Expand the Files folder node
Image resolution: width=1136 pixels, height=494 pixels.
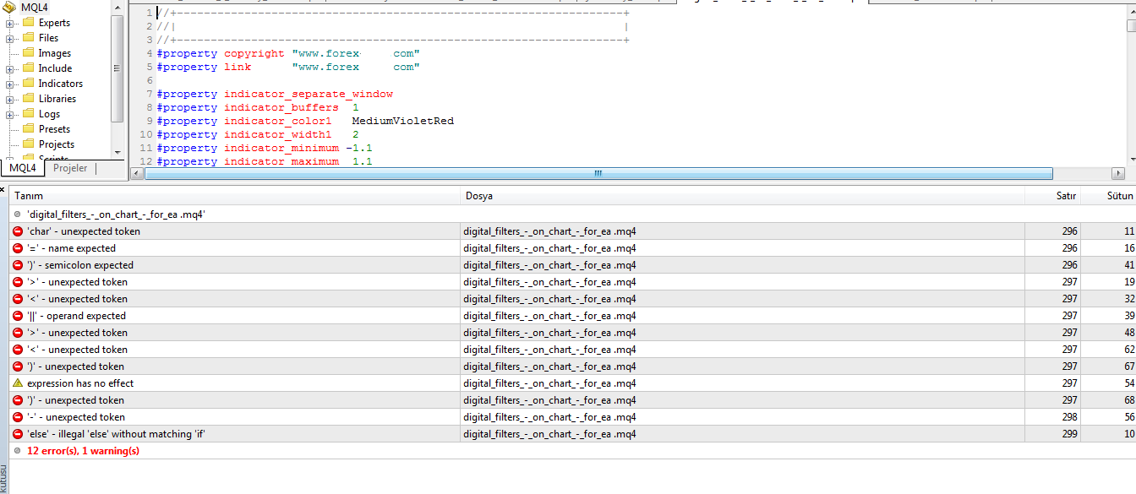[10, 38]
